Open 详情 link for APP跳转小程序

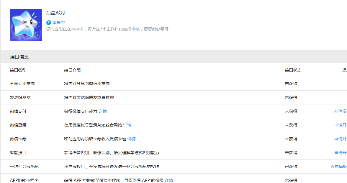[x=169, y=180]
